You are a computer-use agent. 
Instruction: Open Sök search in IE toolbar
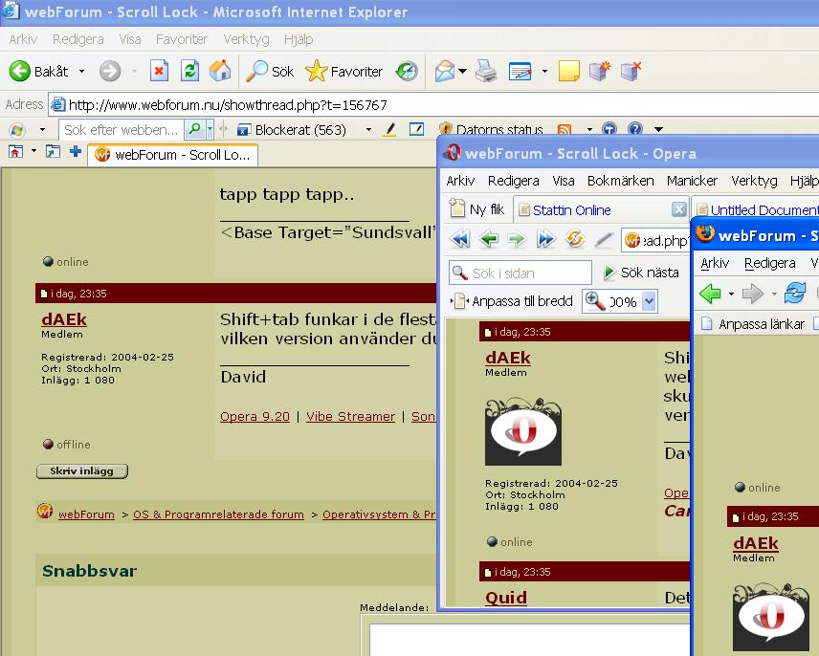tap(270, 71)
